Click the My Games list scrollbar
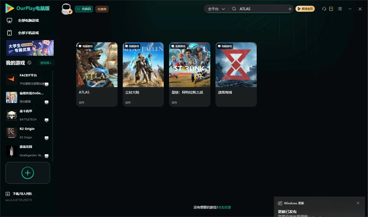This screenshot has width=368, height=217. click(53, 116)
